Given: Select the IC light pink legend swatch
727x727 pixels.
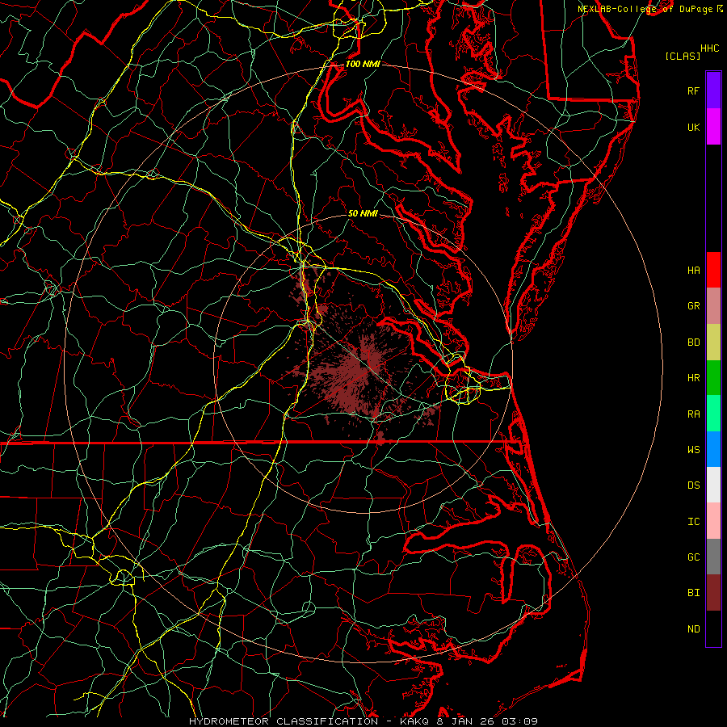Looking at the screenshot, I should pos(713,521).
